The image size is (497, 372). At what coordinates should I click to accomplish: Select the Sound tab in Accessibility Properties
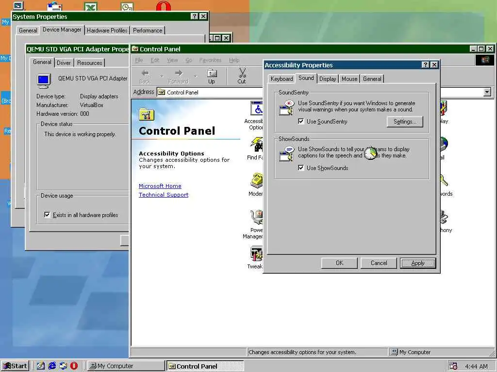tap(306, 78)
